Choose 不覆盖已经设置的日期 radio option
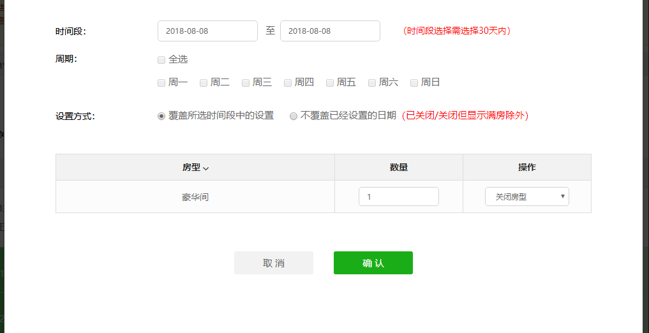The width and height of the screenshot is (649, 333). point(294,116)
